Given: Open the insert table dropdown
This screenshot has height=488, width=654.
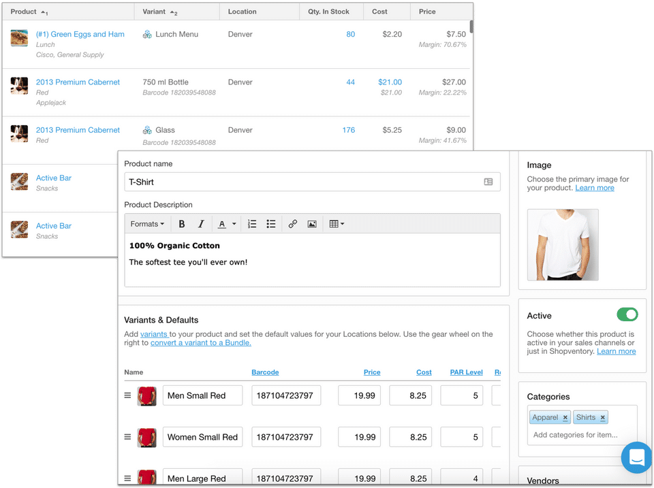Looking at the screenshot, I should point(337,224).
